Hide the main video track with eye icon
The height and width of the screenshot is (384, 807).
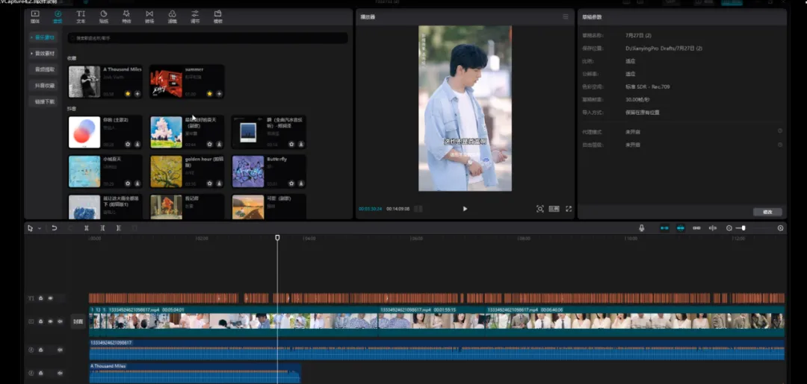coord(50,321)
